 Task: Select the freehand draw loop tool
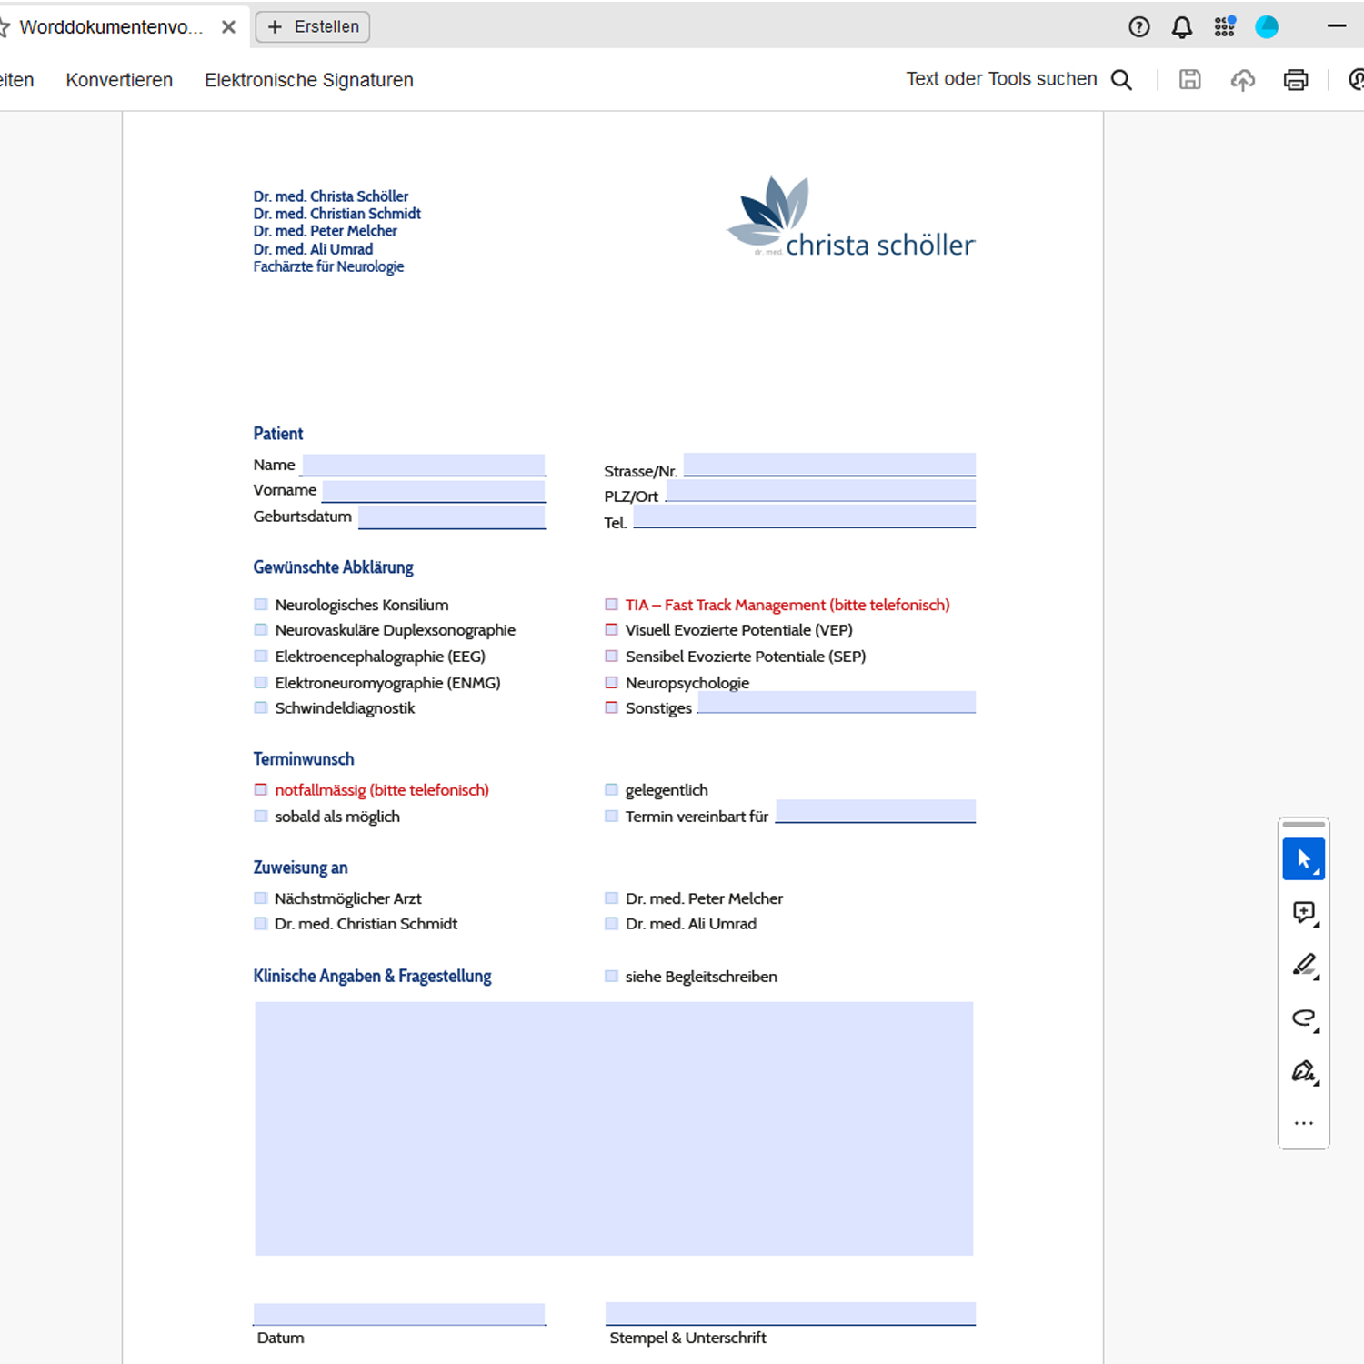click(x=1303, y=1018)
